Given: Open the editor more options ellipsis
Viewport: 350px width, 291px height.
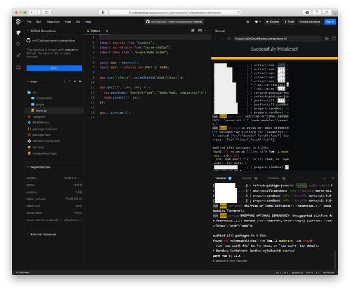Looking at the screenshot, I should (x=207, y=31).
